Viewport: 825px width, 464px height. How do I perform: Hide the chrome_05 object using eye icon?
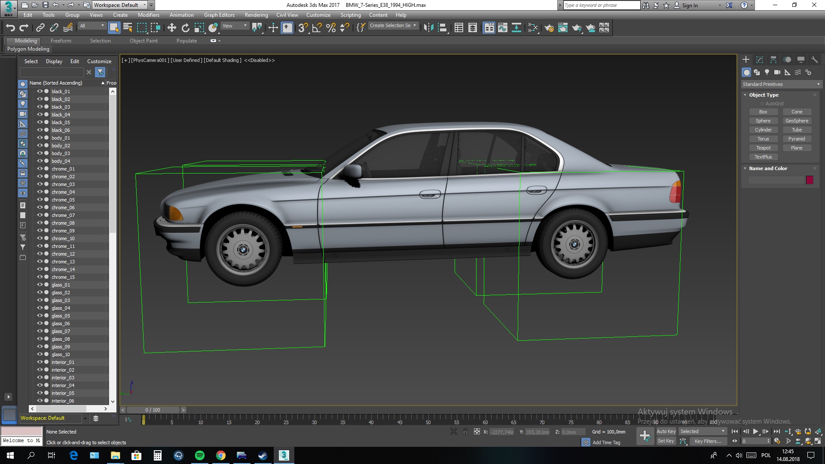(40, 200)
